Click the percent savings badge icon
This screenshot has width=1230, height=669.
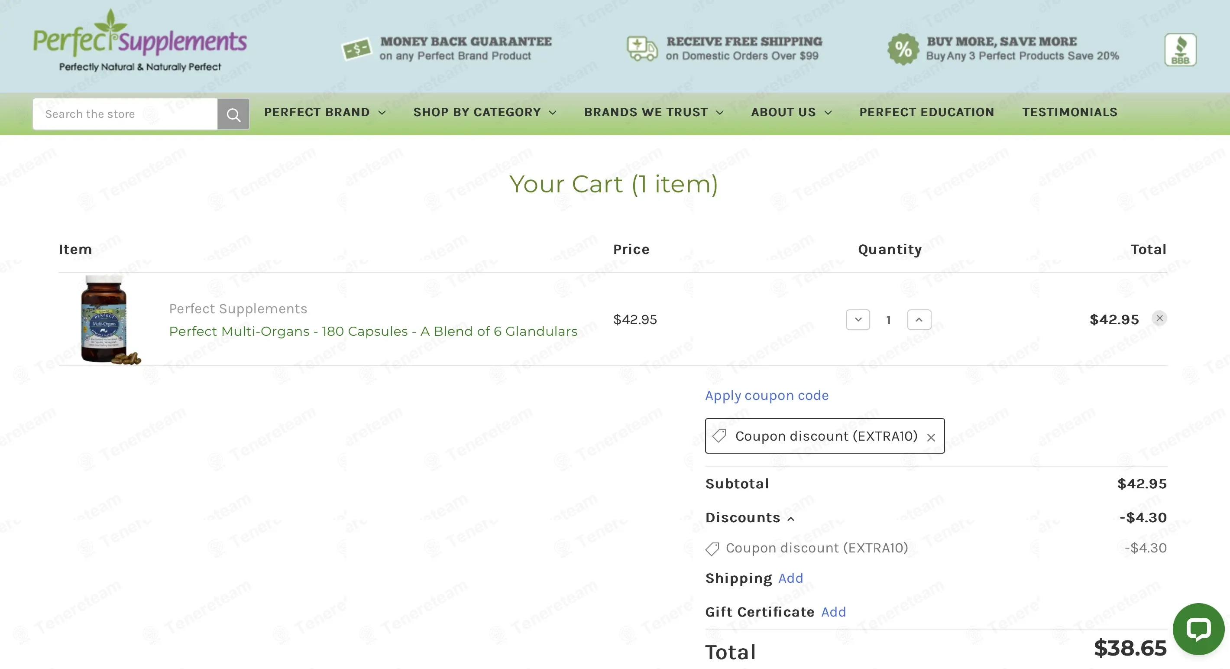[x=903, y=49]
